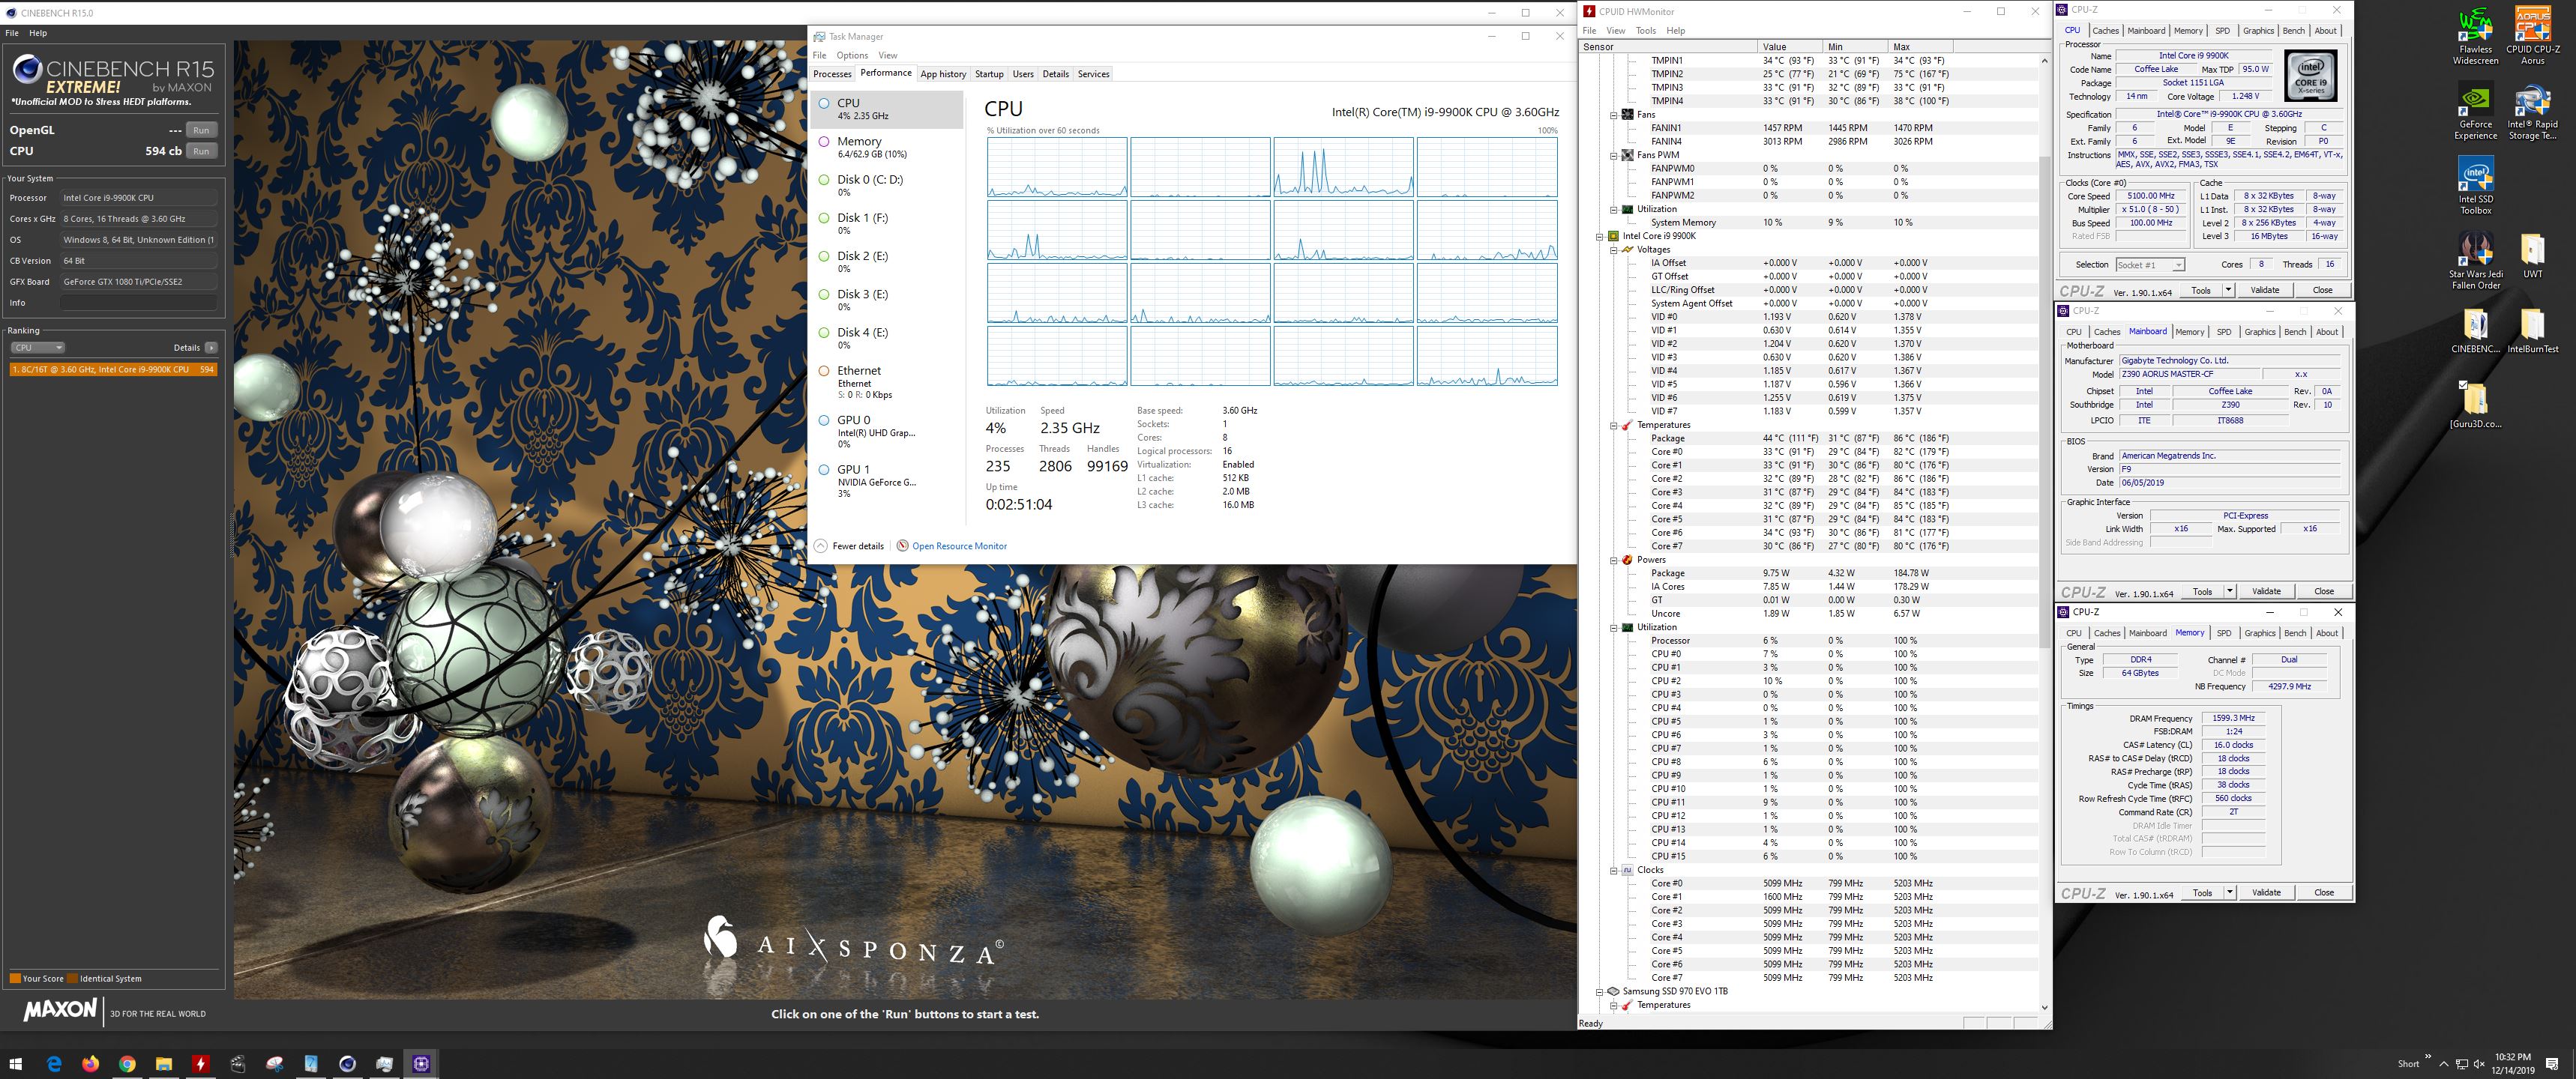Click Fewer details in Task Manager
The image size is (2576, 1079).
[849, 545]
